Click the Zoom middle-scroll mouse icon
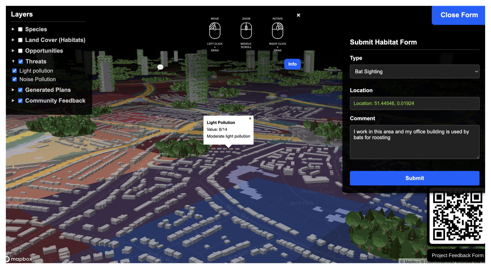 pyautogui.click(x=246, y=31)
